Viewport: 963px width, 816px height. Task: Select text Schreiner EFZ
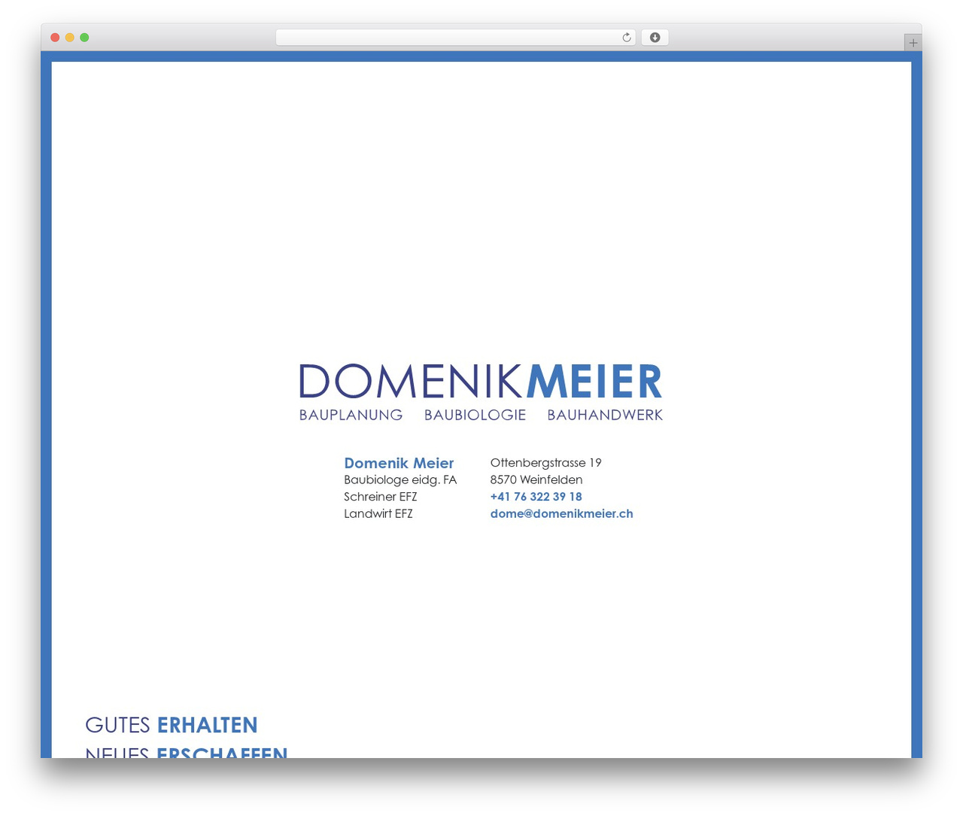click(380, 497)
